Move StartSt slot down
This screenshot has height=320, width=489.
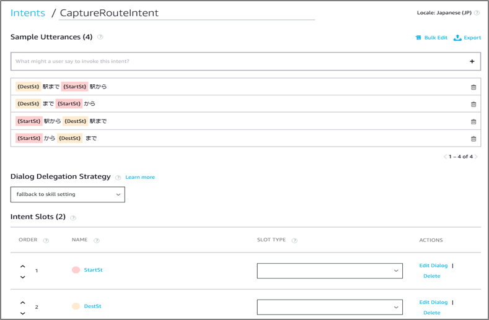23,277
